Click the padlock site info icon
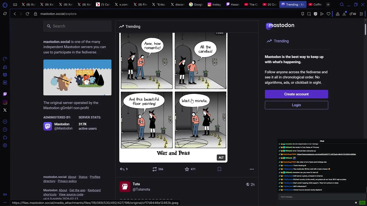This screenshot has height=206, width=367. click(36, 14)
